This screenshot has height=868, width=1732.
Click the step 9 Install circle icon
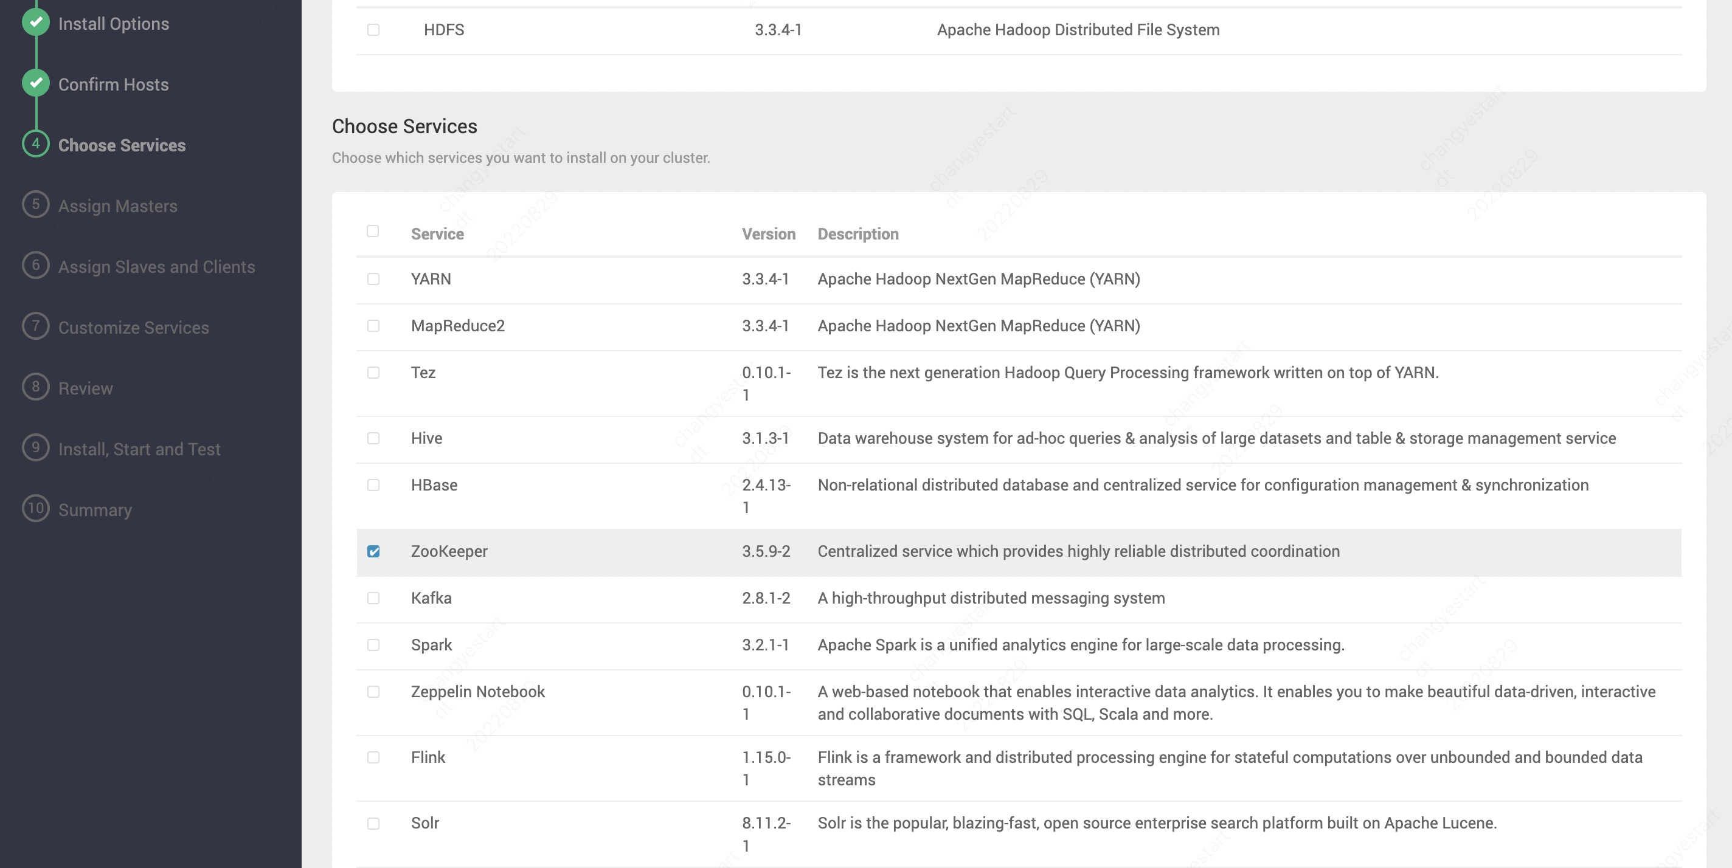coord(36,447)
